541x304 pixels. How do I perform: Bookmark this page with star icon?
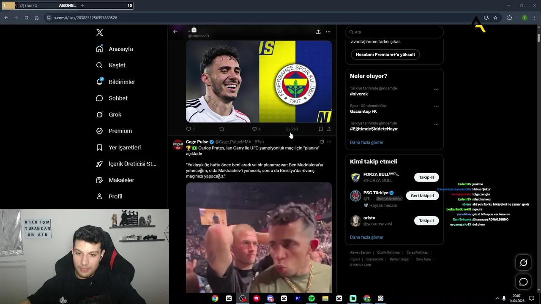[x=495, y=18]
